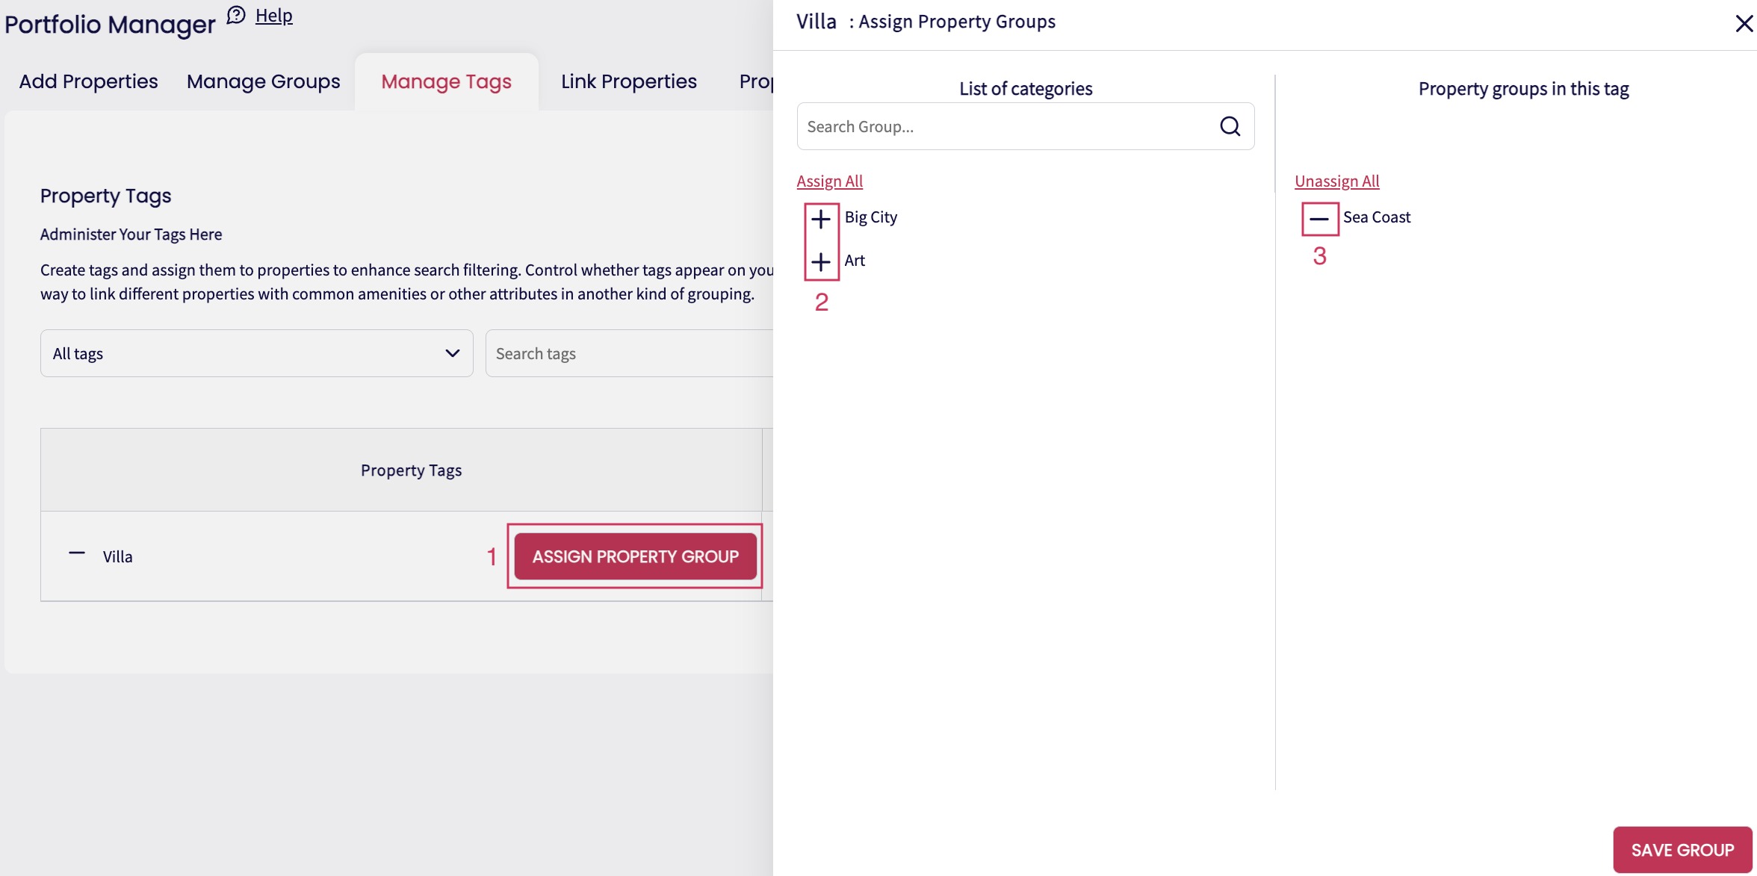Switch to the Add Properties tab
Image resolution: width=1757 pixels, height=876 pixels.
tap(88, 81)
